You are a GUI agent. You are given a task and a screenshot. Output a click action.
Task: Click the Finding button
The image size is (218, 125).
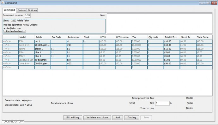[132, 117]
